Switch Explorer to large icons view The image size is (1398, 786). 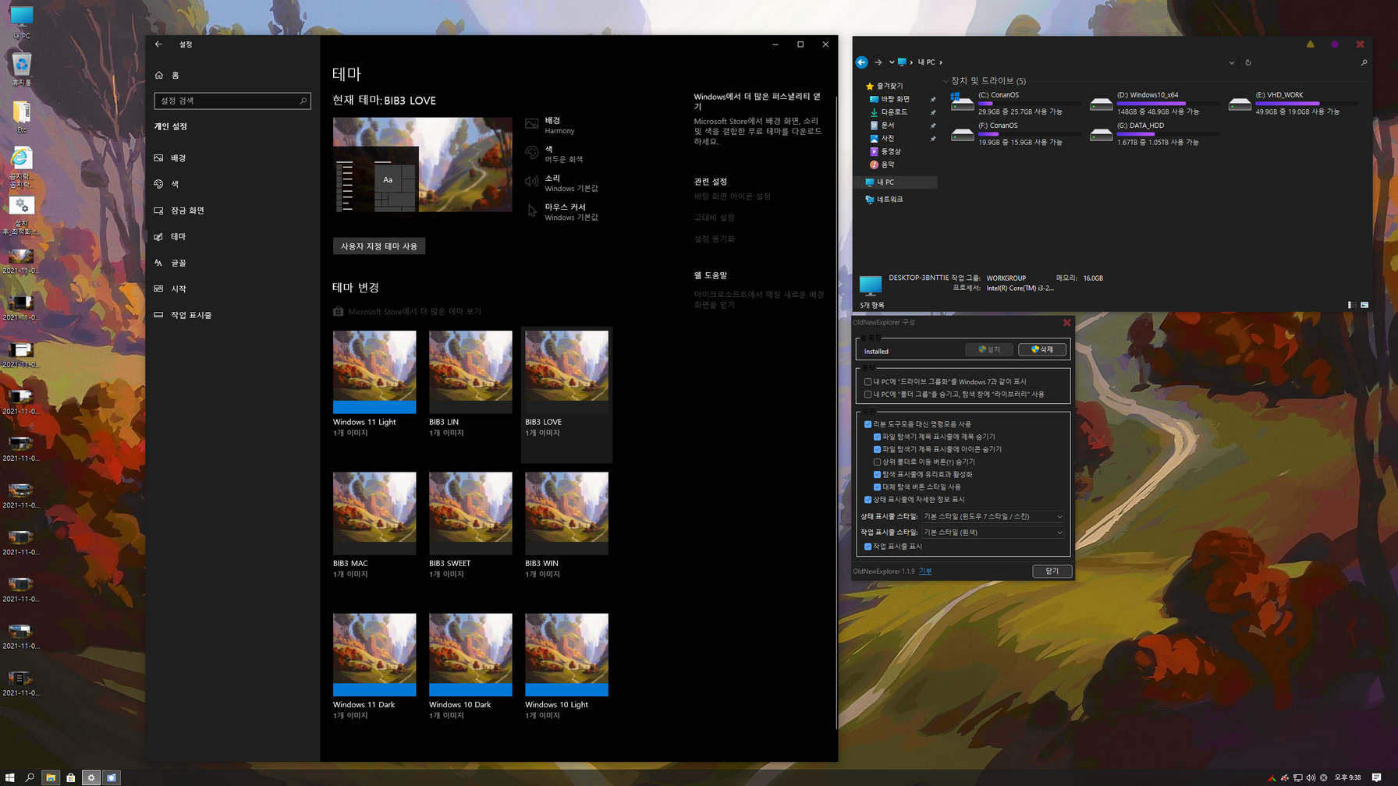click(1364, 305)
